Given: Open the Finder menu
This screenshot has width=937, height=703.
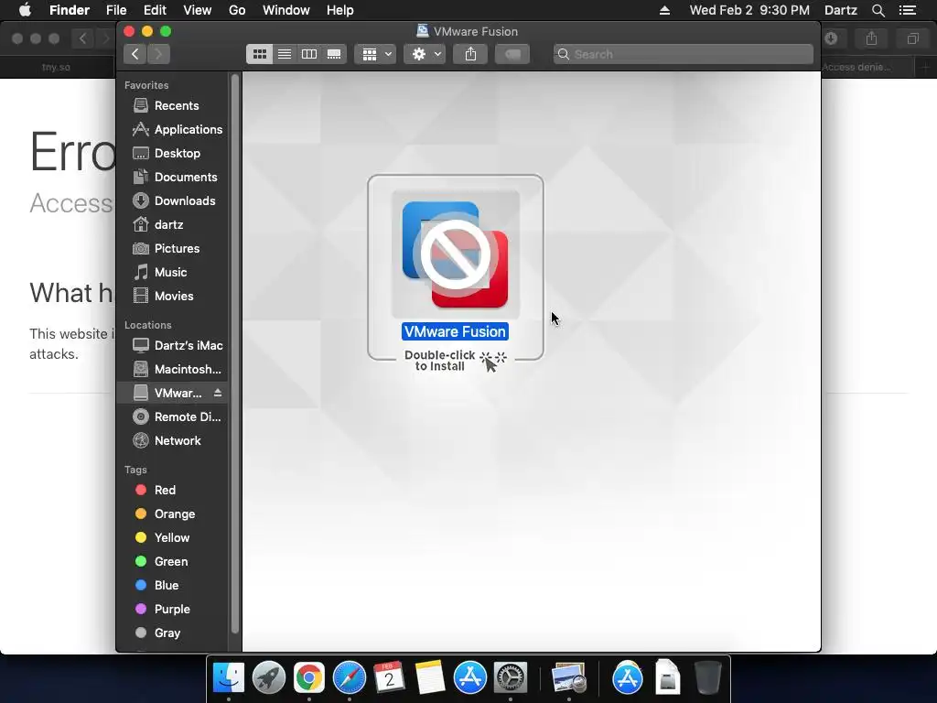Looking at the screenshot, I should click(x=70, y=10).
